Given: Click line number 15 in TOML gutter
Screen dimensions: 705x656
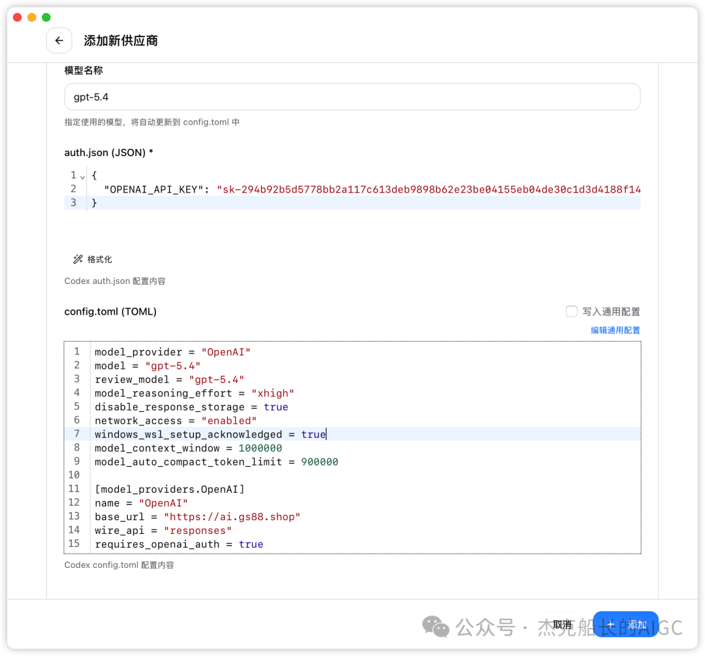Looking at the screenshot, I should [x=74, y=544].
